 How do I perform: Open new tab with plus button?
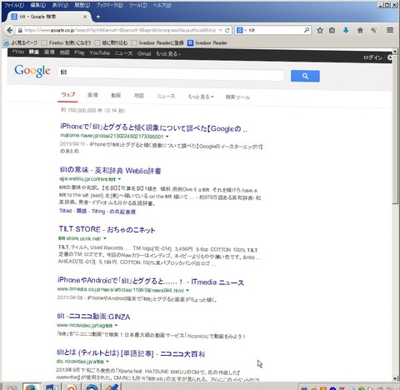click(x=97, y=17)
